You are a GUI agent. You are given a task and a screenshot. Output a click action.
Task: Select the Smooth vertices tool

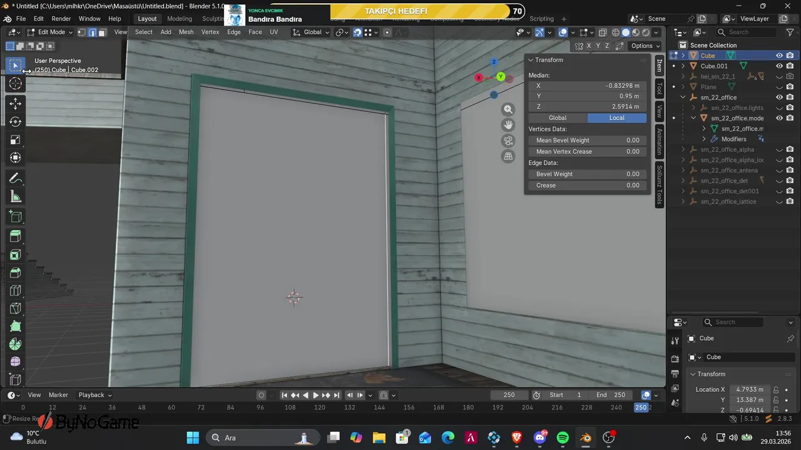click(16, 362)
